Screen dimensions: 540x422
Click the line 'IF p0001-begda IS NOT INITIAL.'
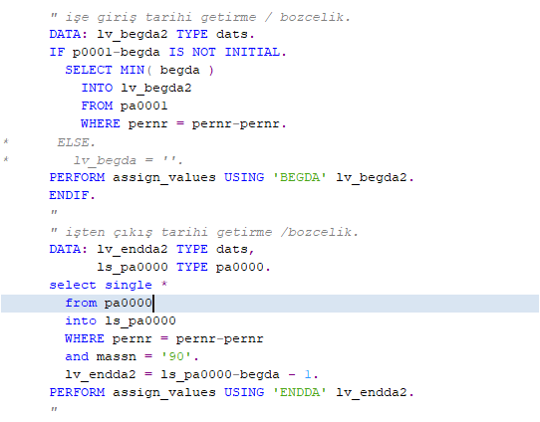[167, 53]
